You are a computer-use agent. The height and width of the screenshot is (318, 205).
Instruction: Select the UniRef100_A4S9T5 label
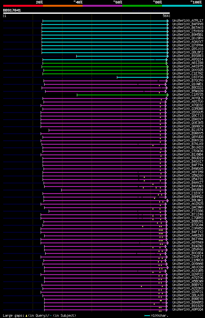(188, 66)
